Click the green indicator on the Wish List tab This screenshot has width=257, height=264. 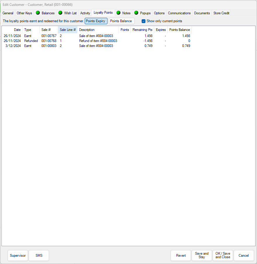point(60,13)
